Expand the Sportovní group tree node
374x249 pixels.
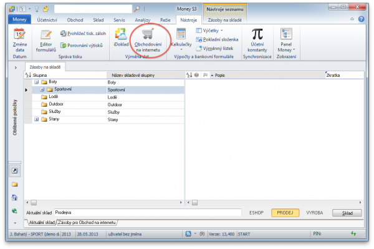click(42, 89)
